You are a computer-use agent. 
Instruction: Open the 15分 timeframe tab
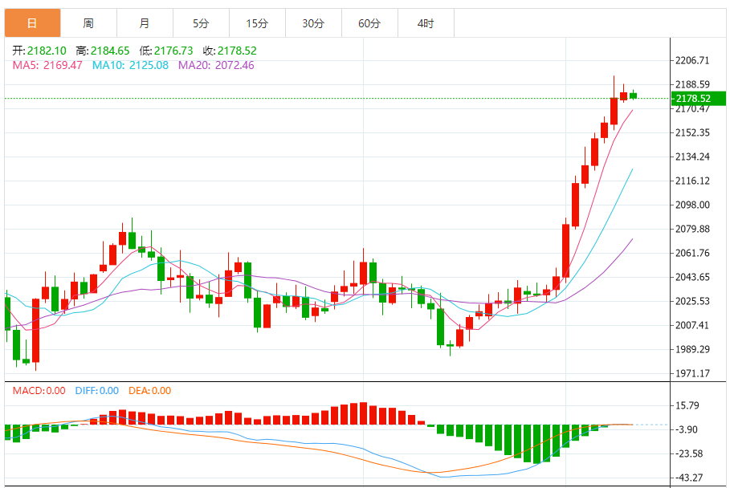click(258, 22)
